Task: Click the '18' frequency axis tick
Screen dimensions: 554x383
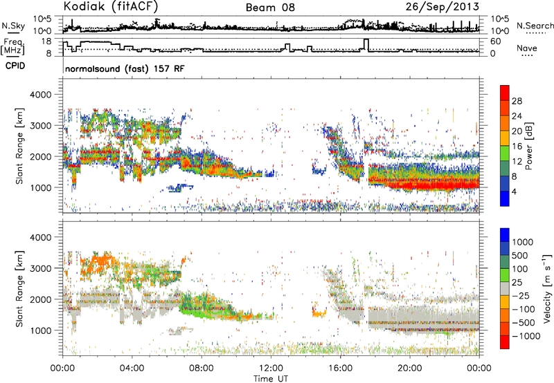Action: tap(46, 41)
